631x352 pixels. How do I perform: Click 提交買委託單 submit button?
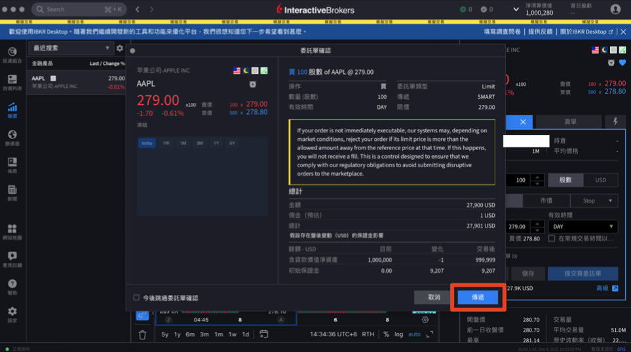[583, 273]
